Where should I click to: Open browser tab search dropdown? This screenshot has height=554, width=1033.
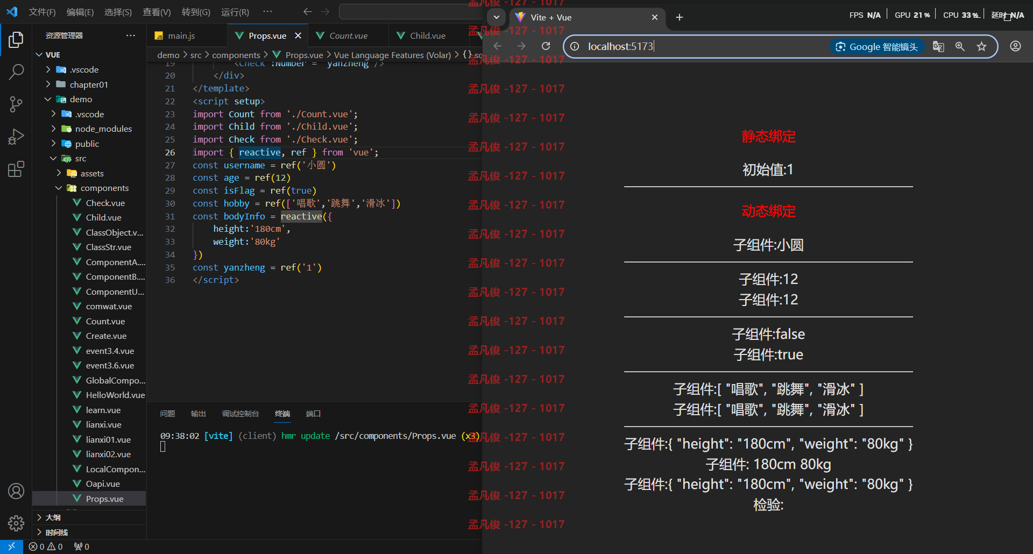click(x=496, y=17)
